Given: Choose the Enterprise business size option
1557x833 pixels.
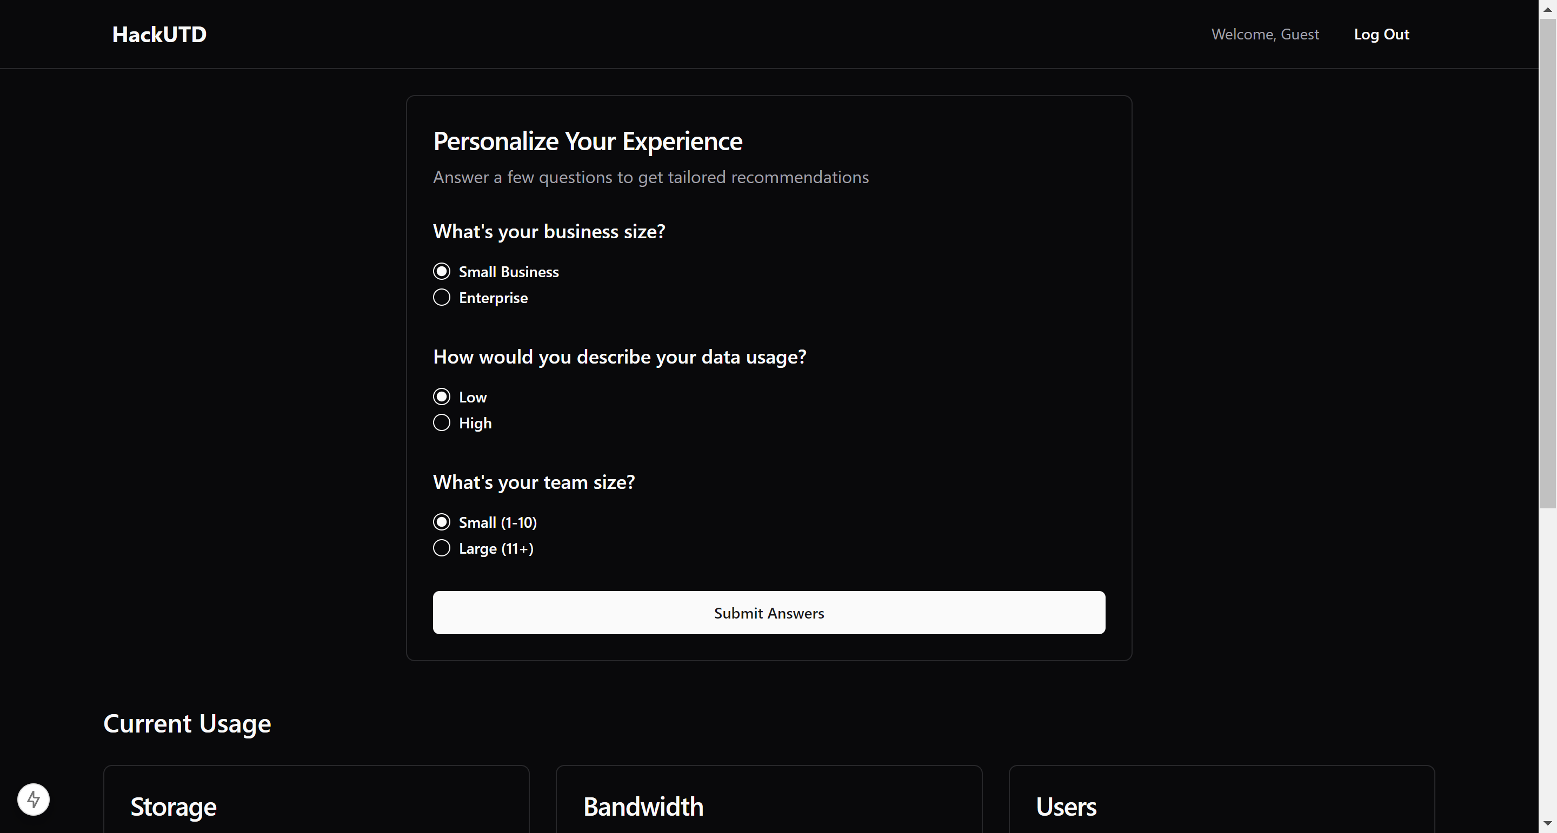Looking at the screenshot, I should (x=442, y=298).
